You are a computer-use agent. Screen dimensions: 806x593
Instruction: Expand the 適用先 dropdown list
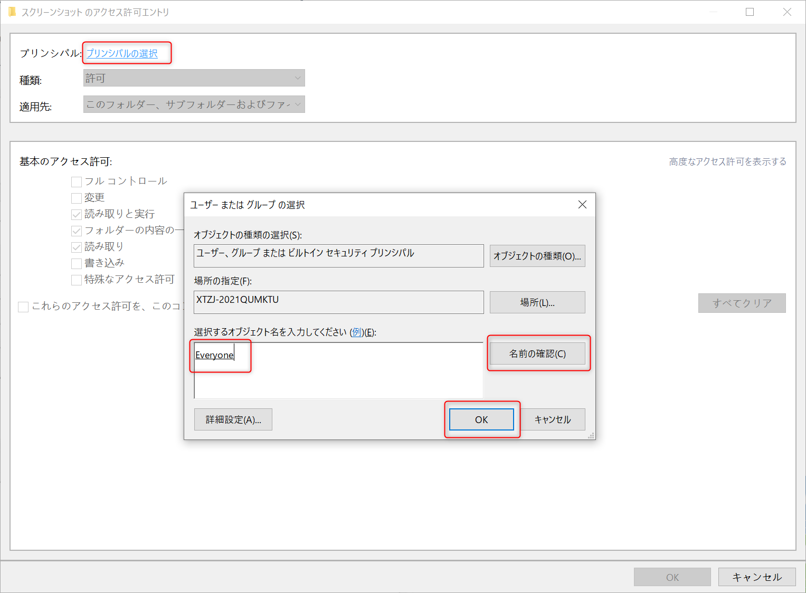pyautogui.click(x=194, y=104)
